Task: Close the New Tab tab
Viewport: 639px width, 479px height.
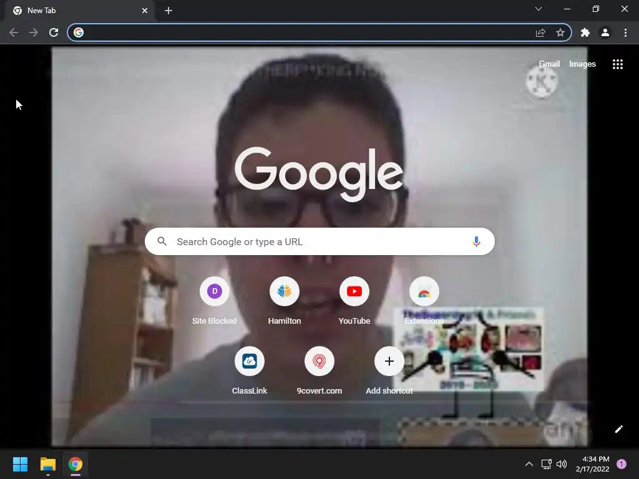Action: (145, 11)
